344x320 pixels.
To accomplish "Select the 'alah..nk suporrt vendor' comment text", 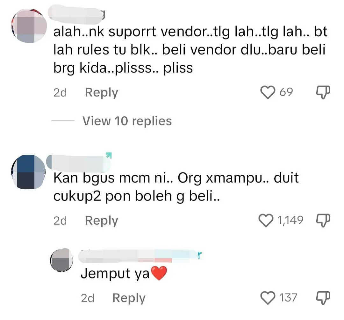I will (190, 50).
